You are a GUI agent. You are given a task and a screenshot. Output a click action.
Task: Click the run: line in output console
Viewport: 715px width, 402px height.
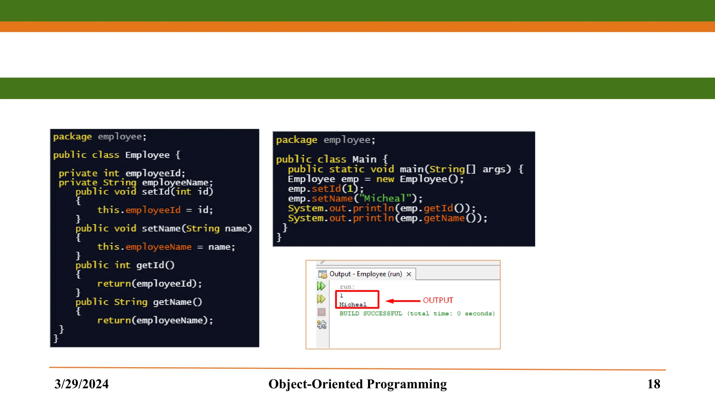tap(347, 287)
